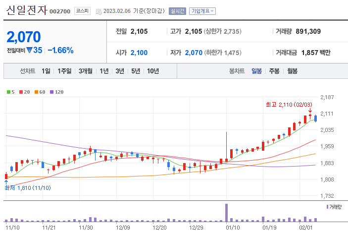Click the 상한가 2,735 text

(x=223, y=31)
